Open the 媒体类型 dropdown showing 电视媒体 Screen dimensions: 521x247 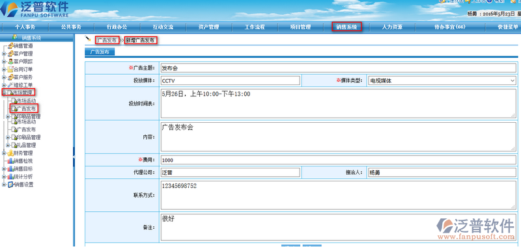[x=442, y=81]
